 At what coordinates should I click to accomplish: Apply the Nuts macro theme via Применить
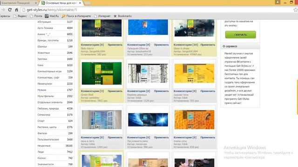pyautogui.click(x=115, y=45)
